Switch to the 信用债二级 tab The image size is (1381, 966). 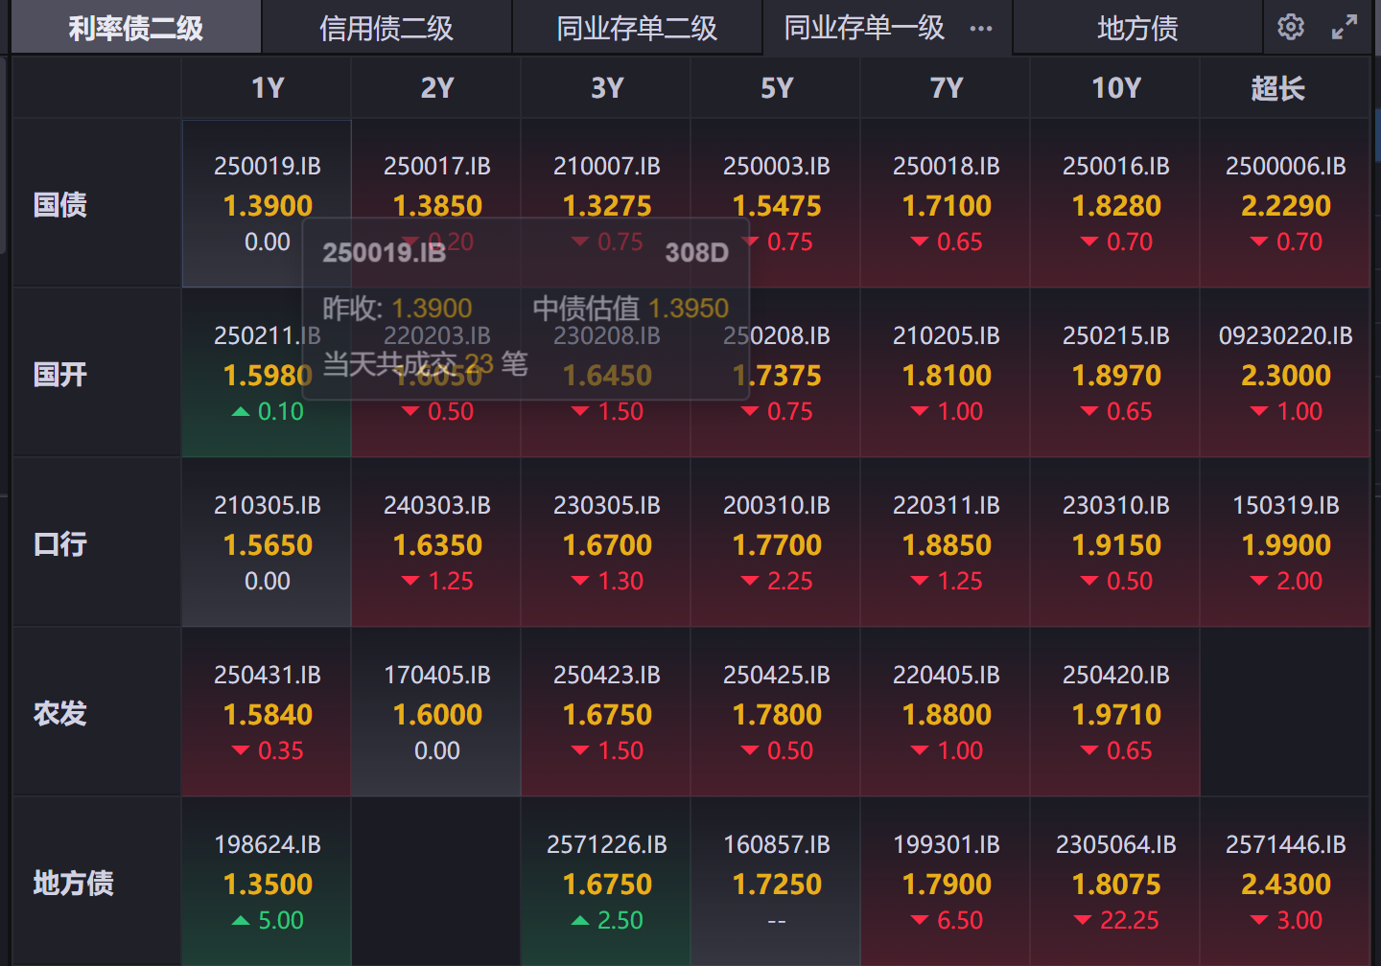[386, 29]
